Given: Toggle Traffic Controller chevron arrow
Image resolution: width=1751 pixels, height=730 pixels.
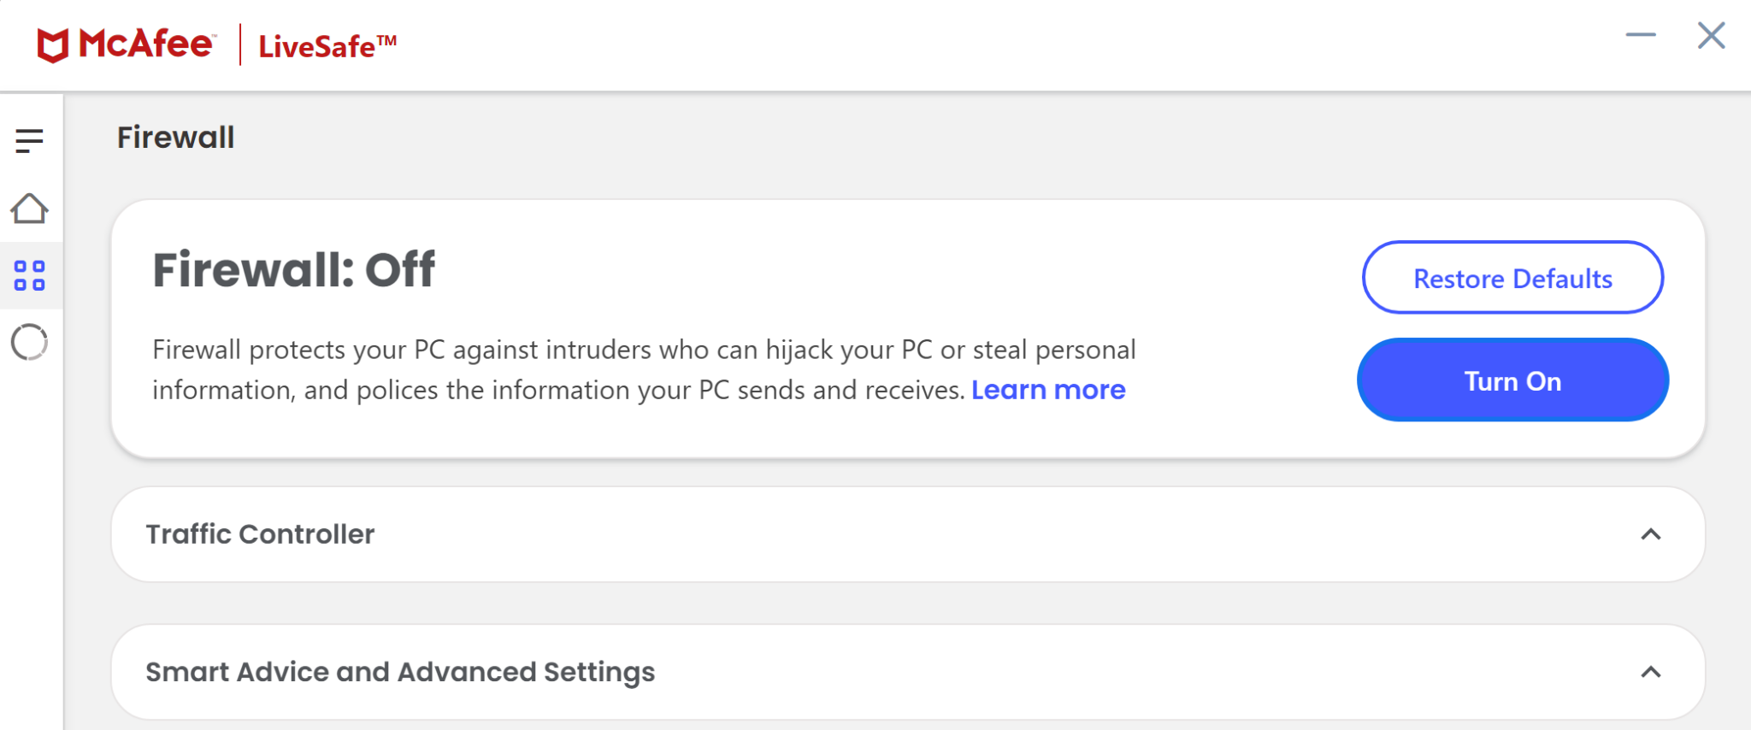Looking at the screenshot, I should point(1651,535).
